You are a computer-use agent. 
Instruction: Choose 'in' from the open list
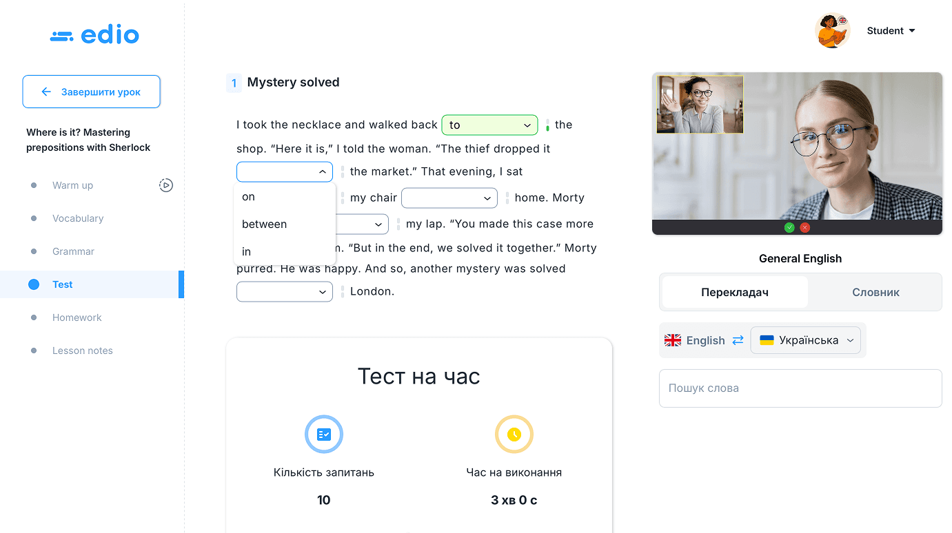point(285,252)
